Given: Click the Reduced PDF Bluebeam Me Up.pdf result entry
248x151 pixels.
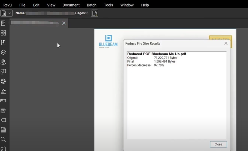Looking at the screenshot, I should [157, 54].
